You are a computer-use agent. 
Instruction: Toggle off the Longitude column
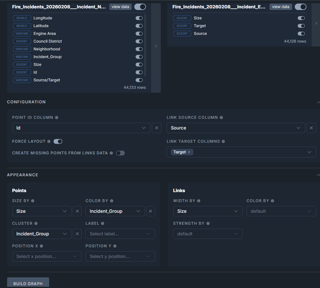point(139,18)
